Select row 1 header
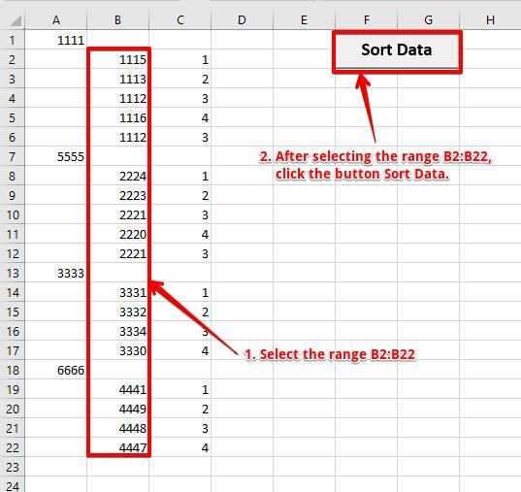This screenshot has width=521, height=492. point(13,40)
